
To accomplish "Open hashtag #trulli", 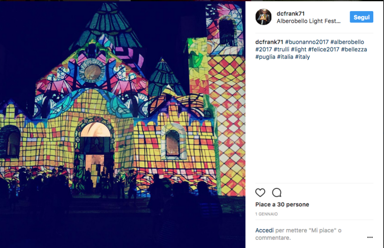I will click(x=281, y=49).
